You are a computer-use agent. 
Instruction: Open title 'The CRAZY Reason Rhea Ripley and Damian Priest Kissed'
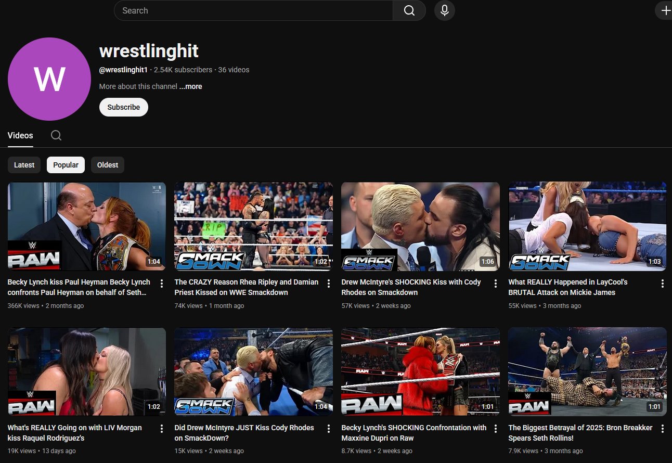click(247, 287)
